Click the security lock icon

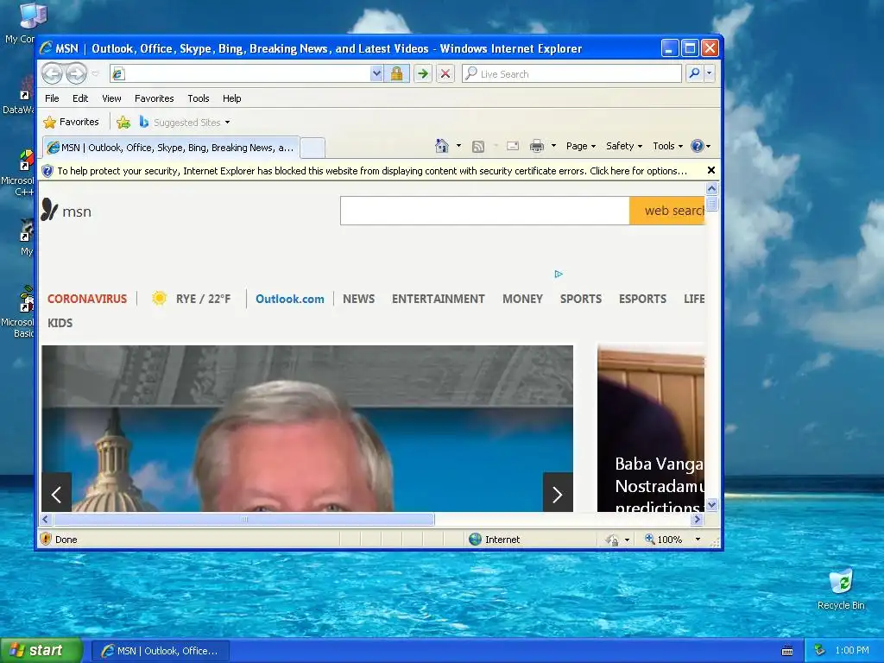click(x=396, y=73)
